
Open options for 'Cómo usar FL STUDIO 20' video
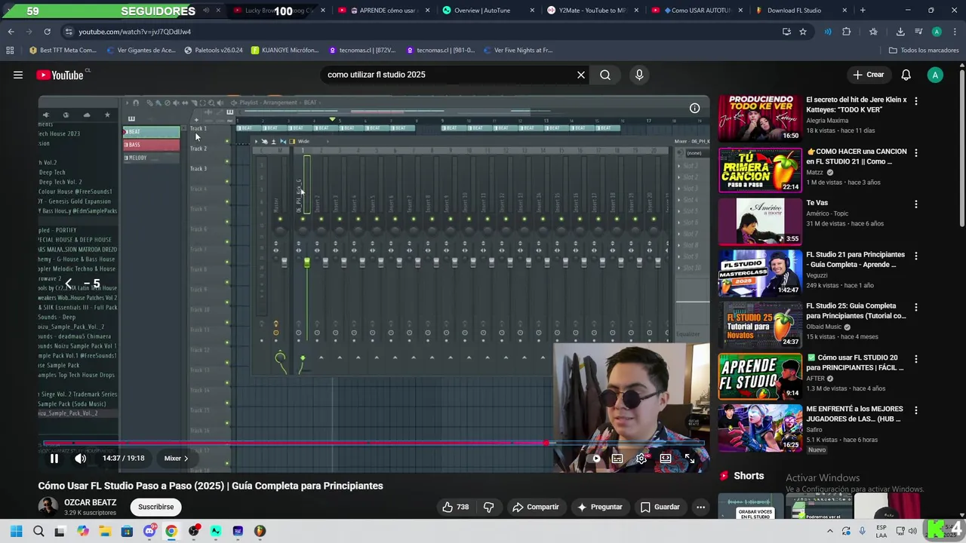pos(916,359)
